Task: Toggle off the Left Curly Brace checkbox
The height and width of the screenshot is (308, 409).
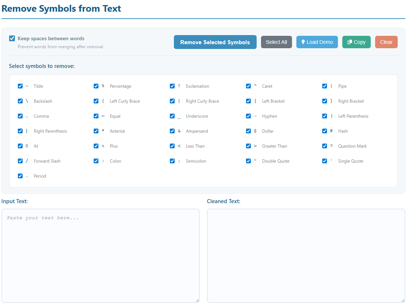Action: (96, 101)
